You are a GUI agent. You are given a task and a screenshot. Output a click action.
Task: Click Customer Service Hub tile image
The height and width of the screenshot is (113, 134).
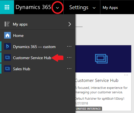point(103,59)
